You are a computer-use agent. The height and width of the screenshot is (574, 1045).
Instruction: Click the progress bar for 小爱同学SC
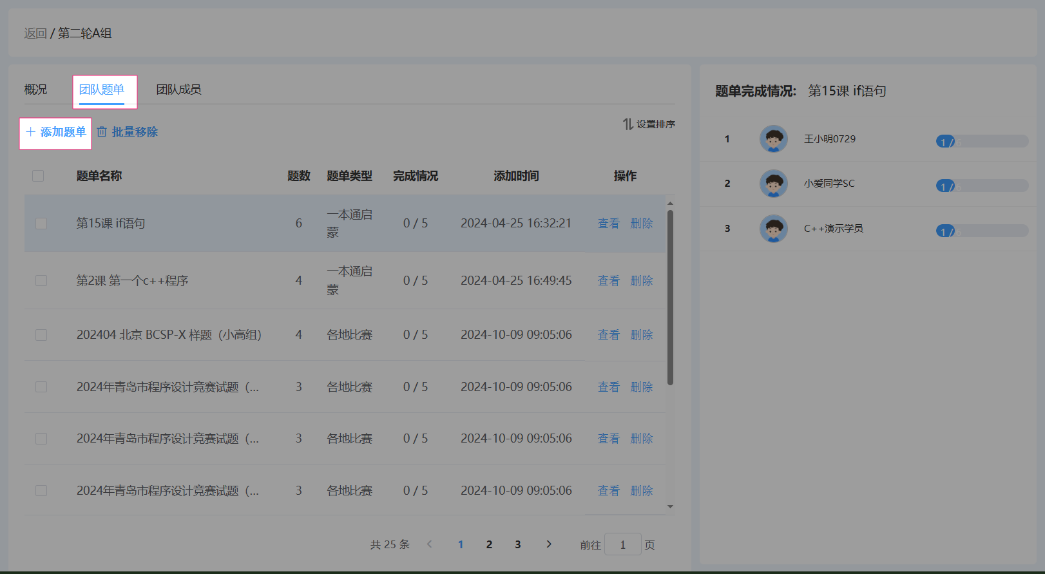(x=982, y=186)
